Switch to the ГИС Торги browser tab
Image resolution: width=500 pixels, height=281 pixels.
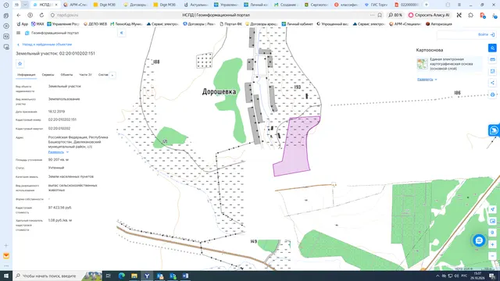377,5
